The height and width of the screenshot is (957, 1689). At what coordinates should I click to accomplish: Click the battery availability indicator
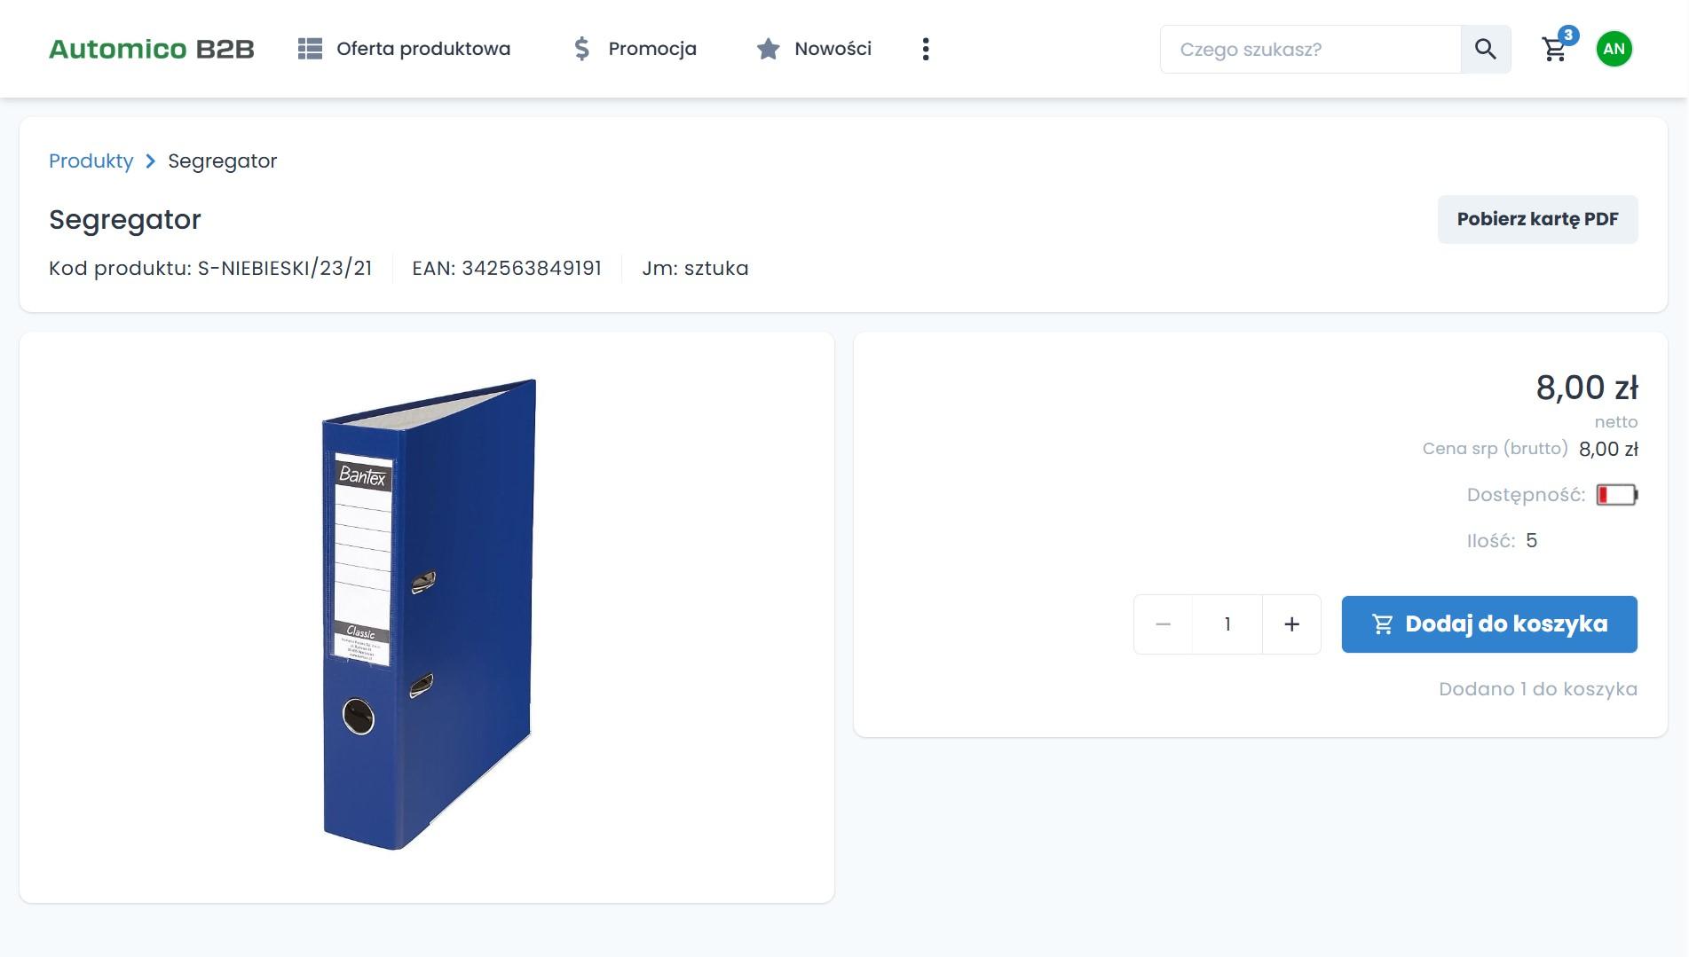click(1616, 495)
